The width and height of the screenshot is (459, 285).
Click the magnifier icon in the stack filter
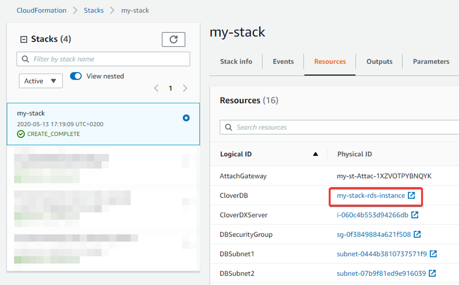[x=25, y=59]
